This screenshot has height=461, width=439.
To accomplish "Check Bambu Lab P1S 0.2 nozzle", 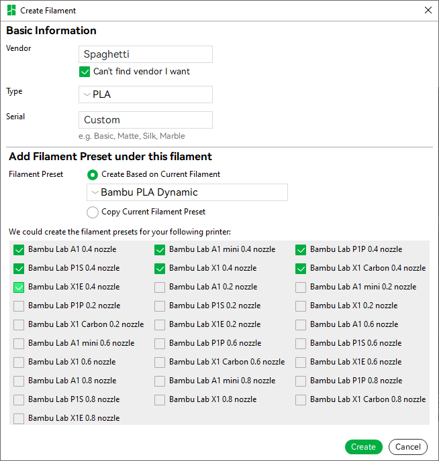I will [160, 306].
